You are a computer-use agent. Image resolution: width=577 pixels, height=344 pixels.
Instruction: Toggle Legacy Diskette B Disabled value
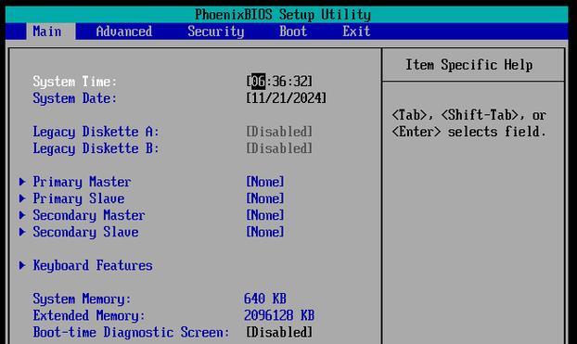(x=279, y=148)
